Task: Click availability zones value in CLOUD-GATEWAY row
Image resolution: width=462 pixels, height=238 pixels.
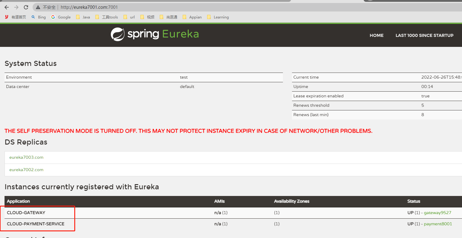Action: point(277,213)
